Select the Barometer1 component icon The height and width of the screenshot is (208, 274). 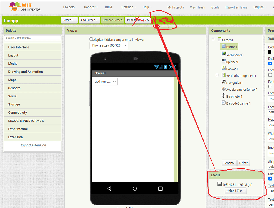224,96
